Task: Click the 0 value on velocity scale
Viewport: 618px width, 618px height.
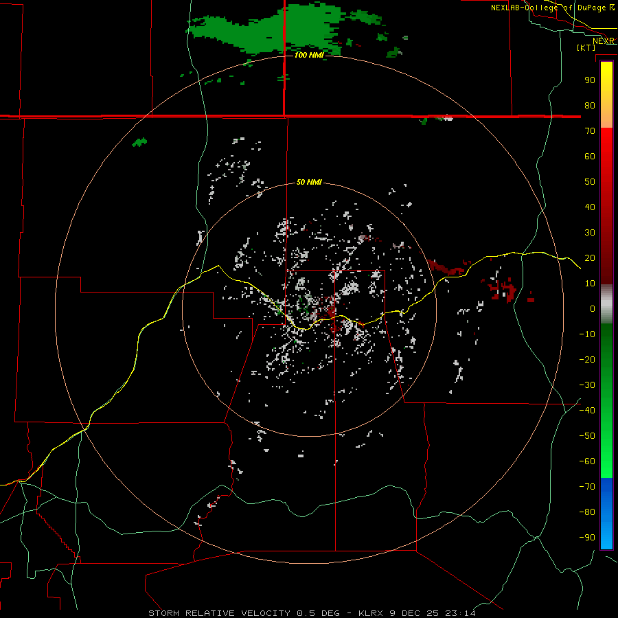Action: point(593,308)
